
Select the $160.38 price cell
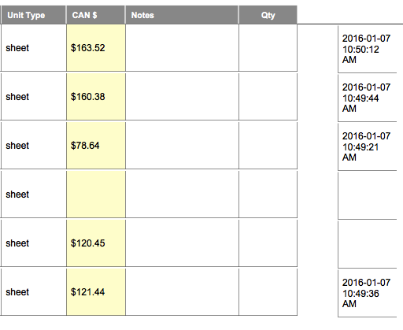tap(96, 97)
